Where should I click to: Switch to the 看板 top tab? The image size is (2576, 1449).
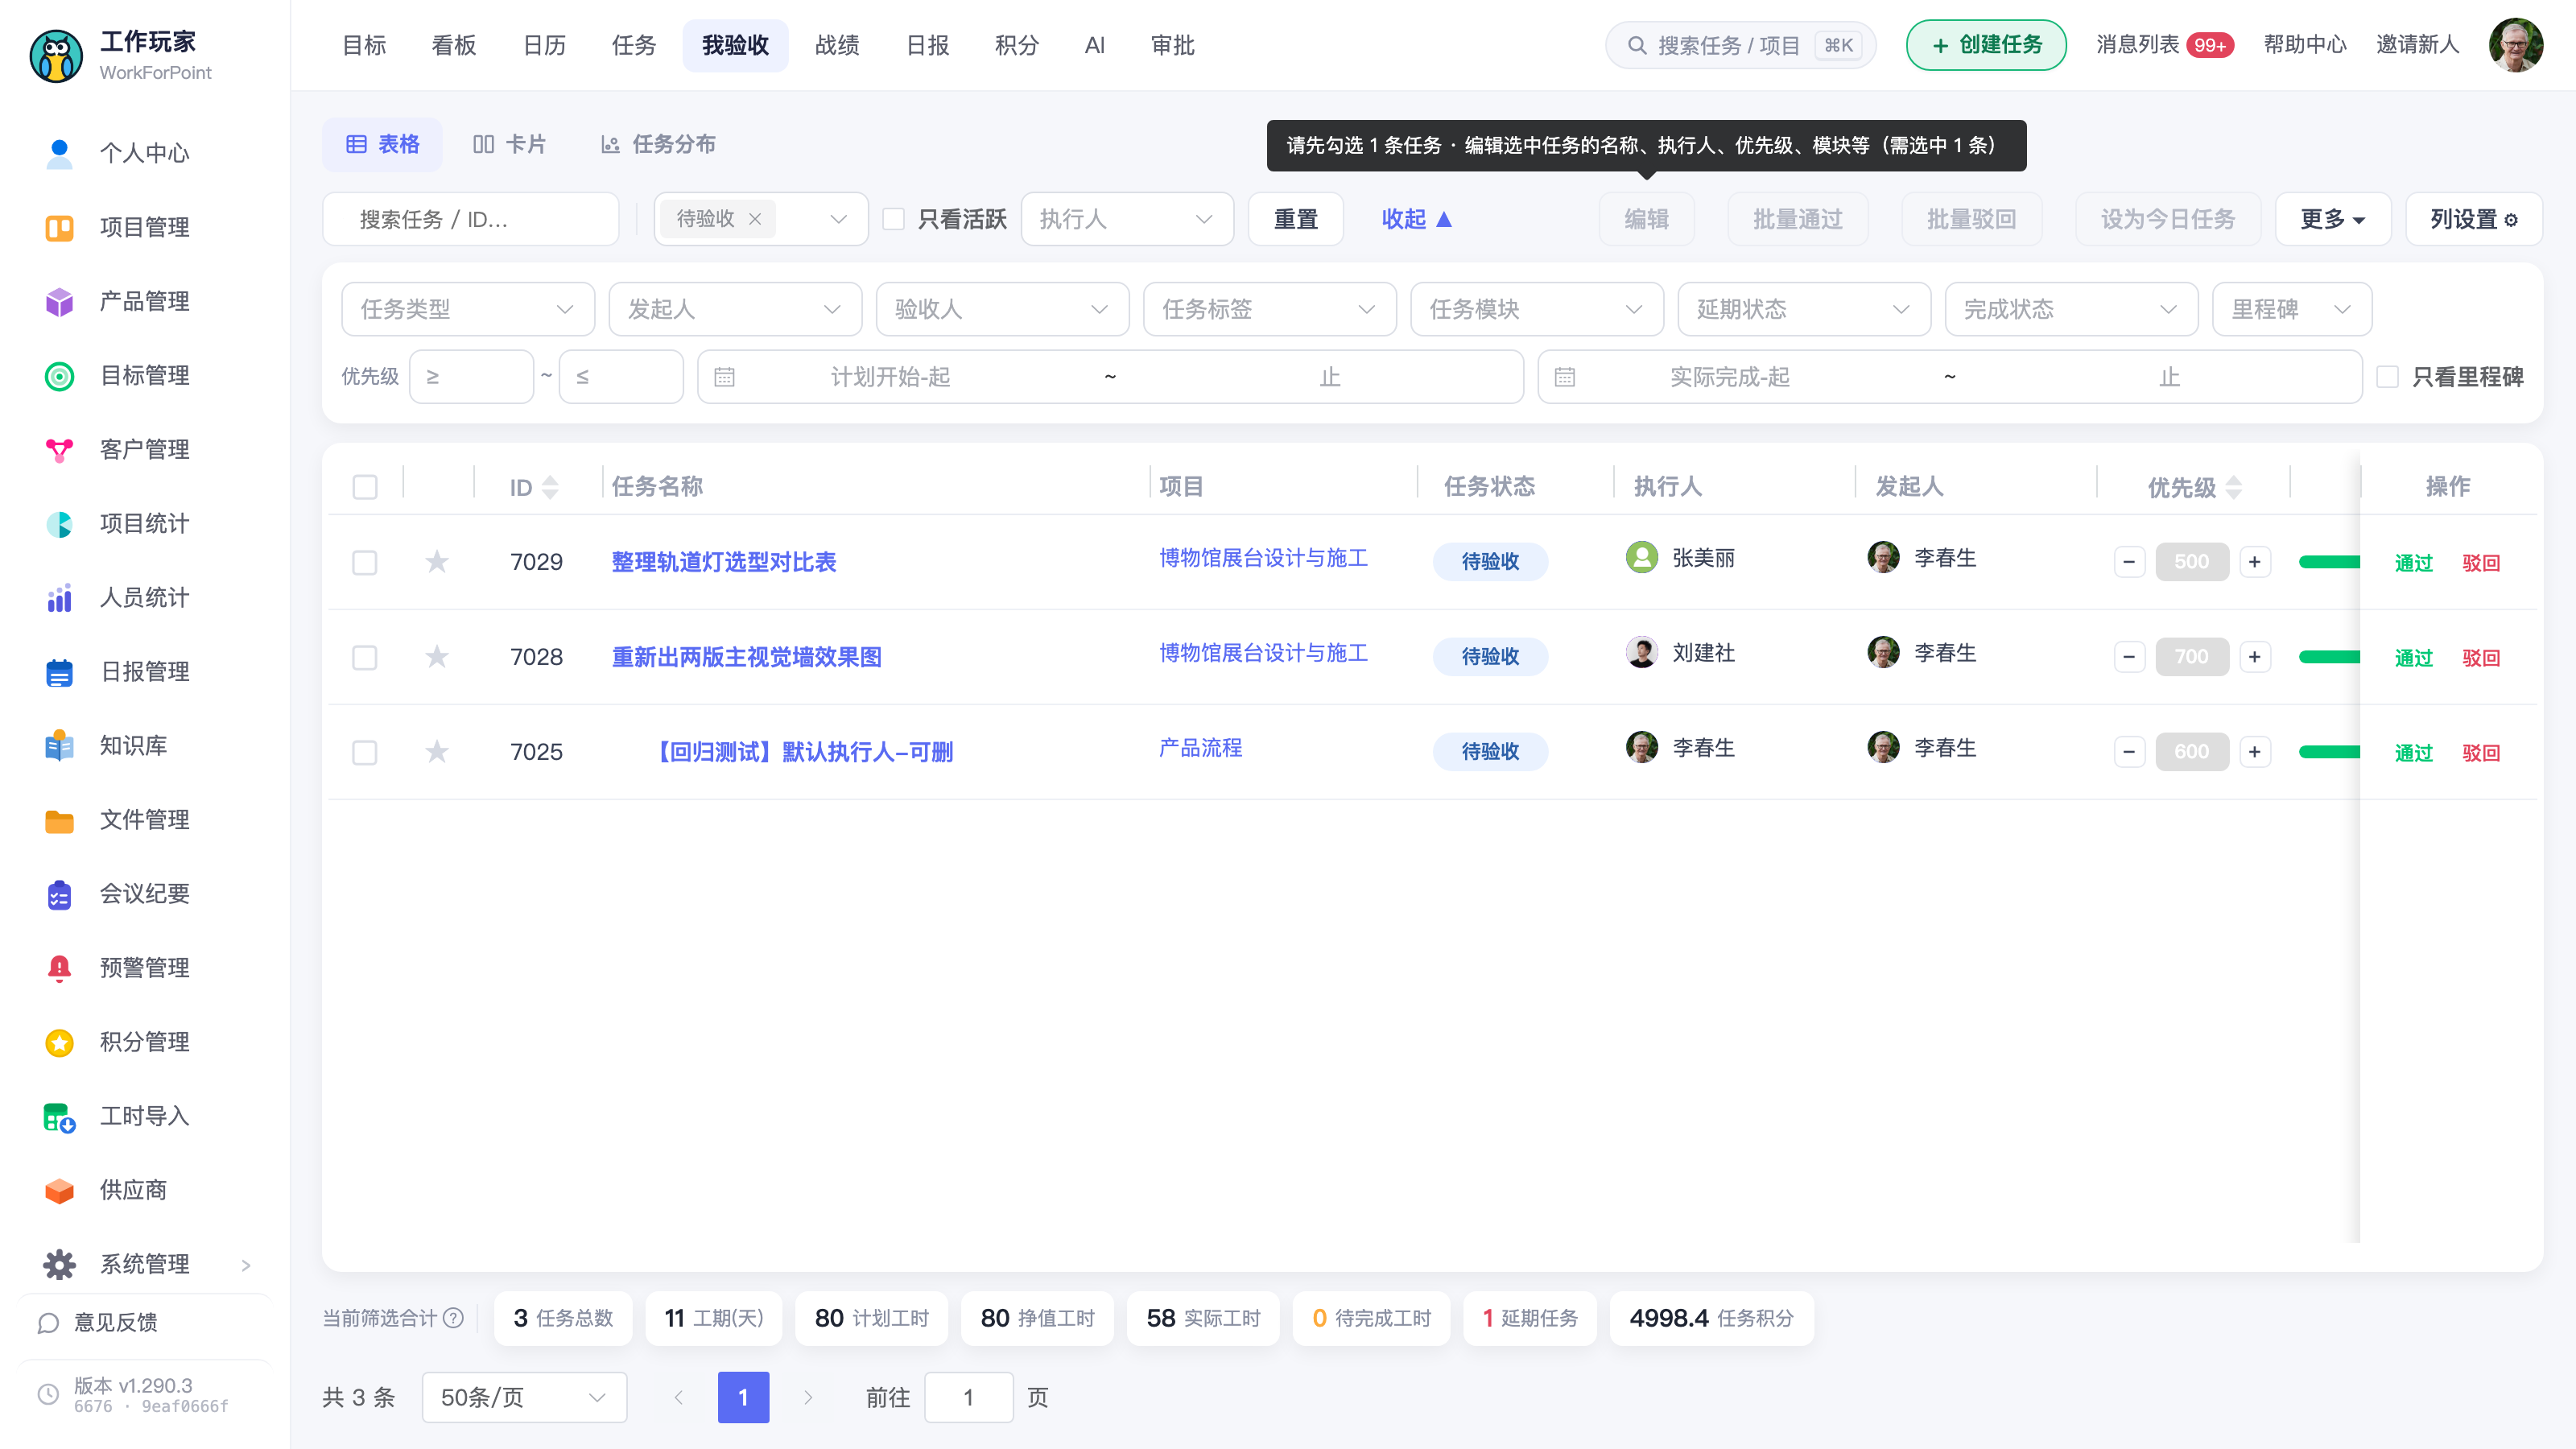tap(453, 45)
